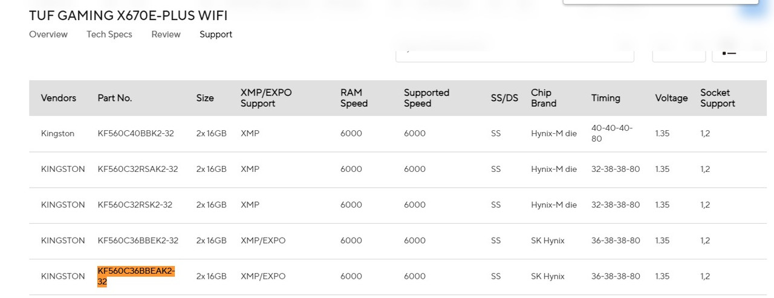Click the Part No. column header

tap(115, 98)
